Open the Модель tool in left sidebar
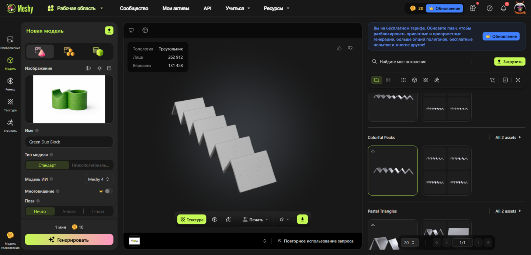This screenshot has width=531, height=255. point(10,63)
